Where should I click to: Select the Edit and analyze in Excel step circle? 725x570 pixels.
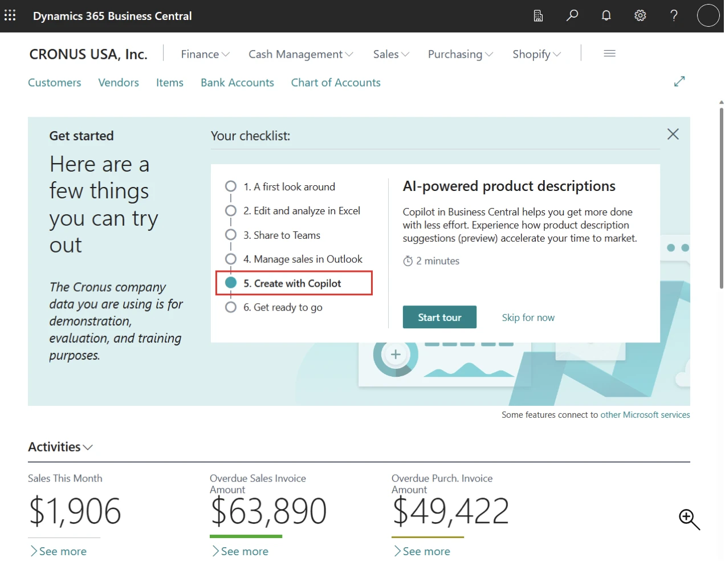pyautogui.click(x=231, y=210)
